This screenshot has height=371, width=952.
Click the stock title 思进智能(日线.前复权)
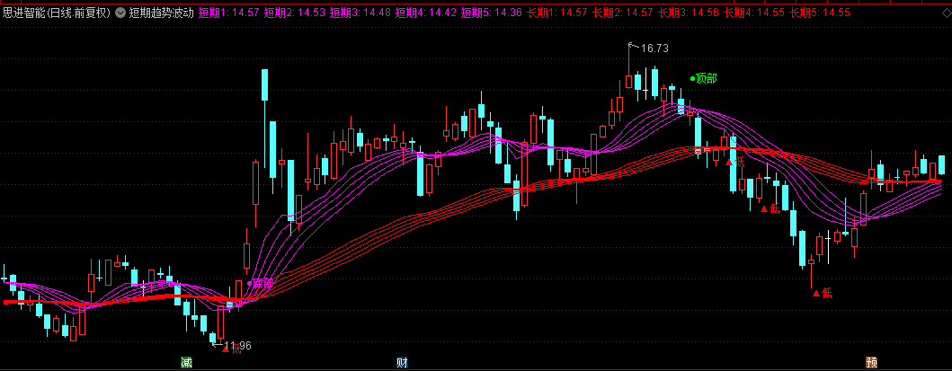[x=57, y=12]
